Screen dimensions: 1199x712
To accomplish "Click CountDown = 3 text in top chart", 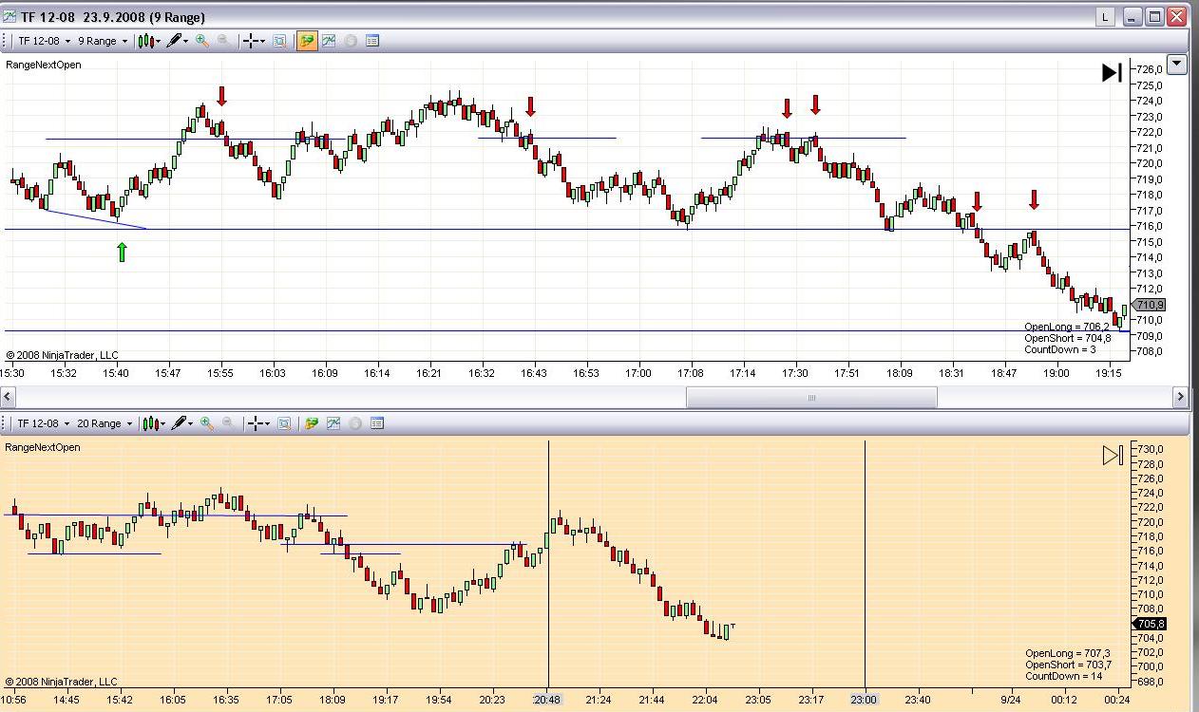I will pyautogui.click(x=1060, y=349).
